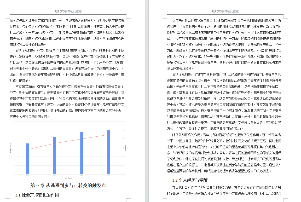Click the right page header "XX 大学毕业论文"

coord(225,11)
